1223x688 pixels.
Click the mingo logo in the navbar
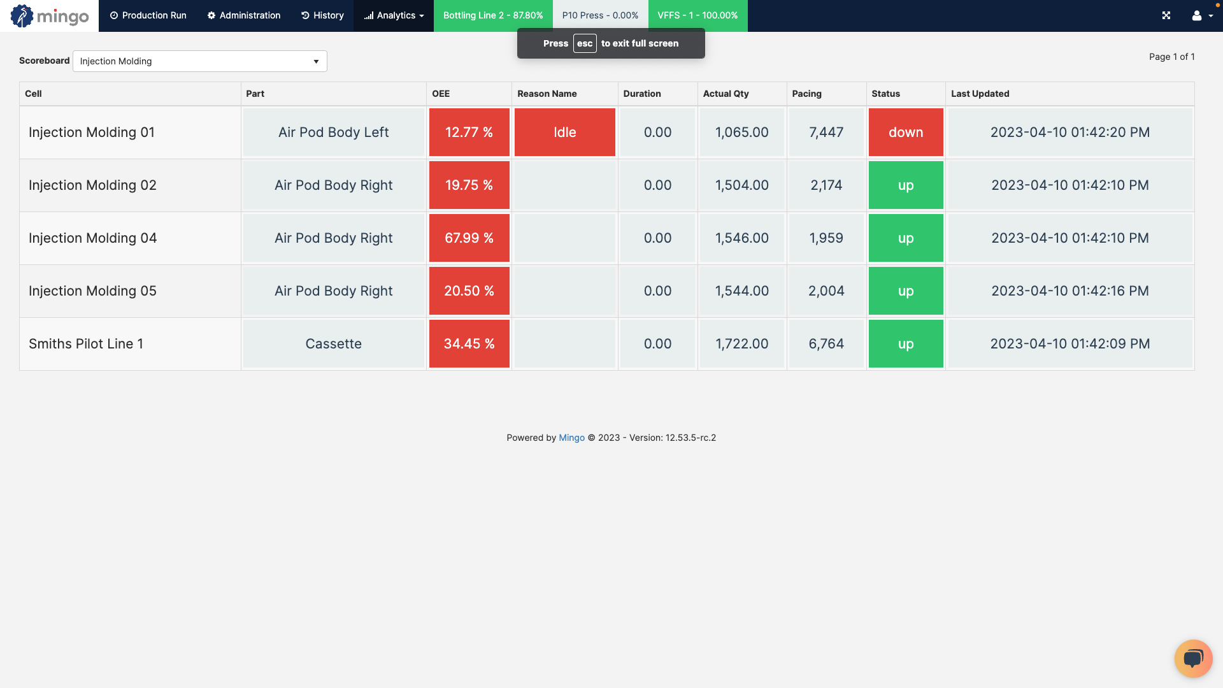tap(48, 15)
